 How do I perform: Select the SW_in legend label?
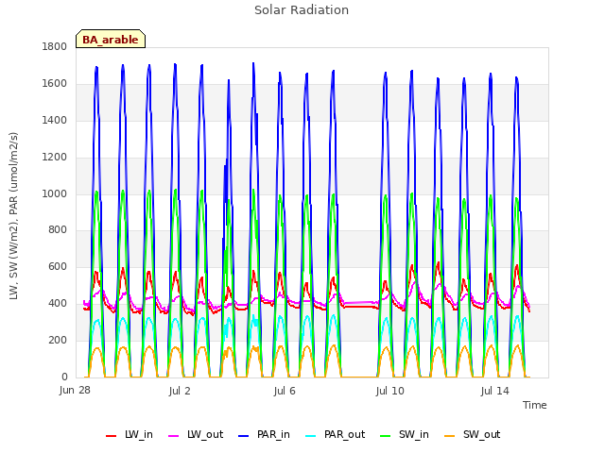tap(414, 434)
